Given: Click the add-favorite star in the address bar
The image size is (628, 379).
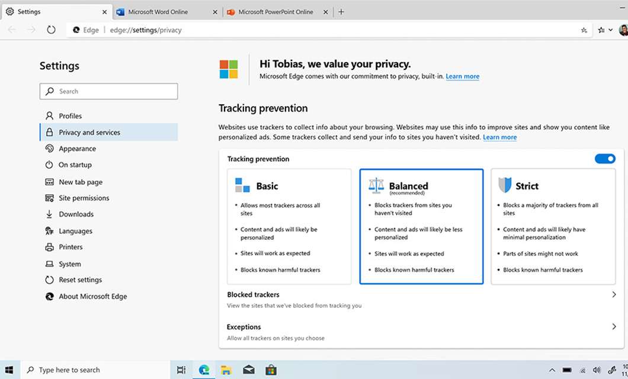Looking at the screenshot, I should (x=584, y=29).
